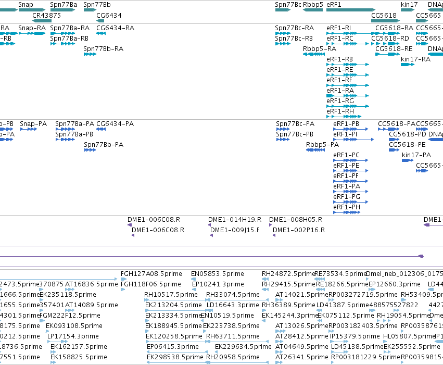Click the Spn77Bc-RB transcript label

coord(294,39)
